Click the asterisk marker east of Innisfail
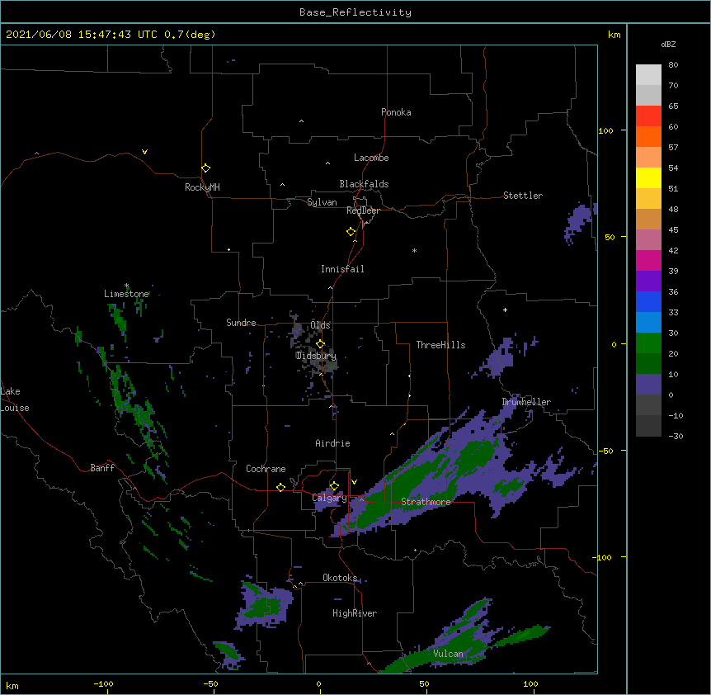The width and height of the screenshot is (711, 695). (x=414, y=250)
